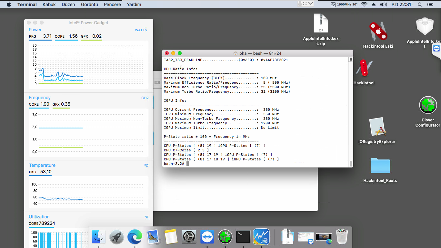Open Spotlight search in the menu bar
The image size is (441, 248).
point(420,5)
